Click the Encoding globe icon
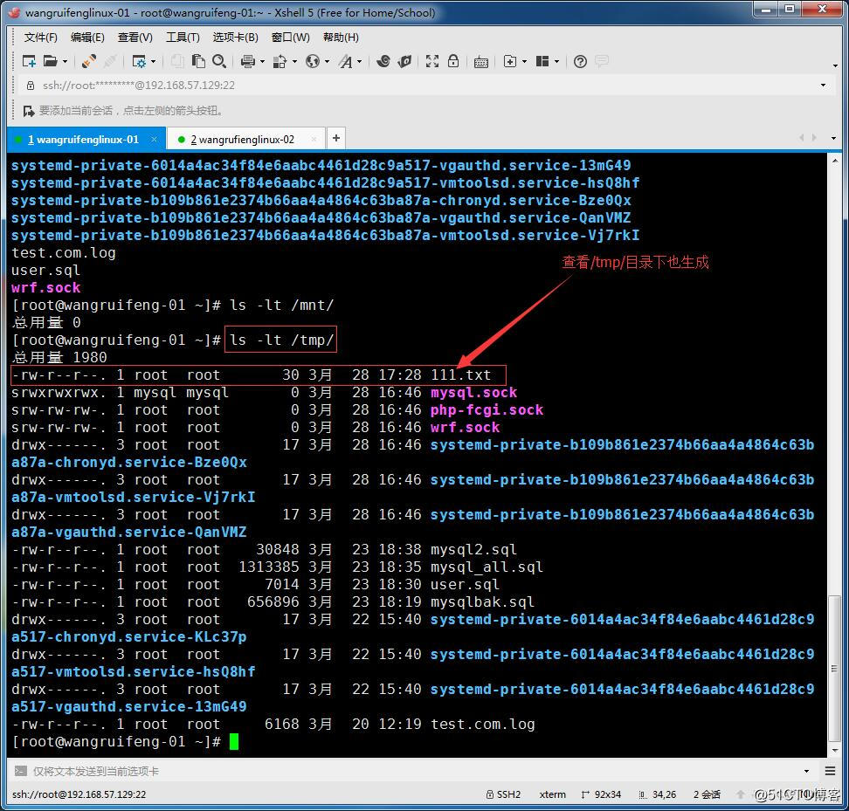 click(313, 61)
